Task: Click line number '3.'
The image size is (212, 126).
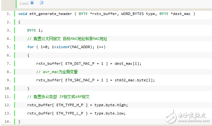Action: coord(9,30)
